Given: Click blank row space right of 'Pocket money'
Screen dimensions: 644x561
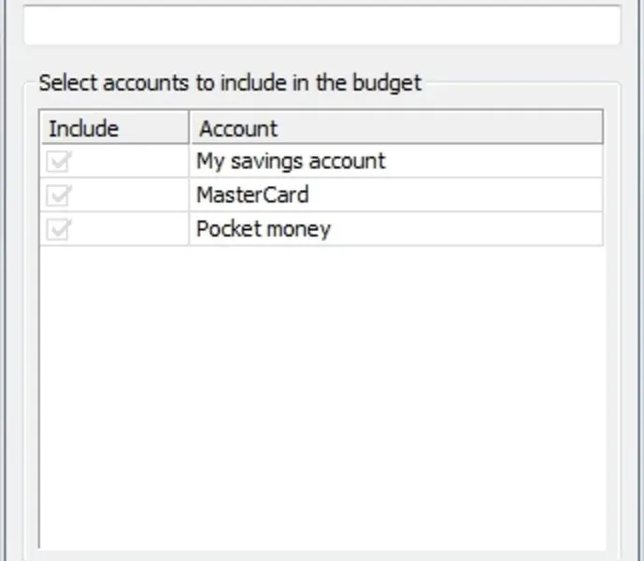Looking at the screenshot, I should [x=467, y=229].
